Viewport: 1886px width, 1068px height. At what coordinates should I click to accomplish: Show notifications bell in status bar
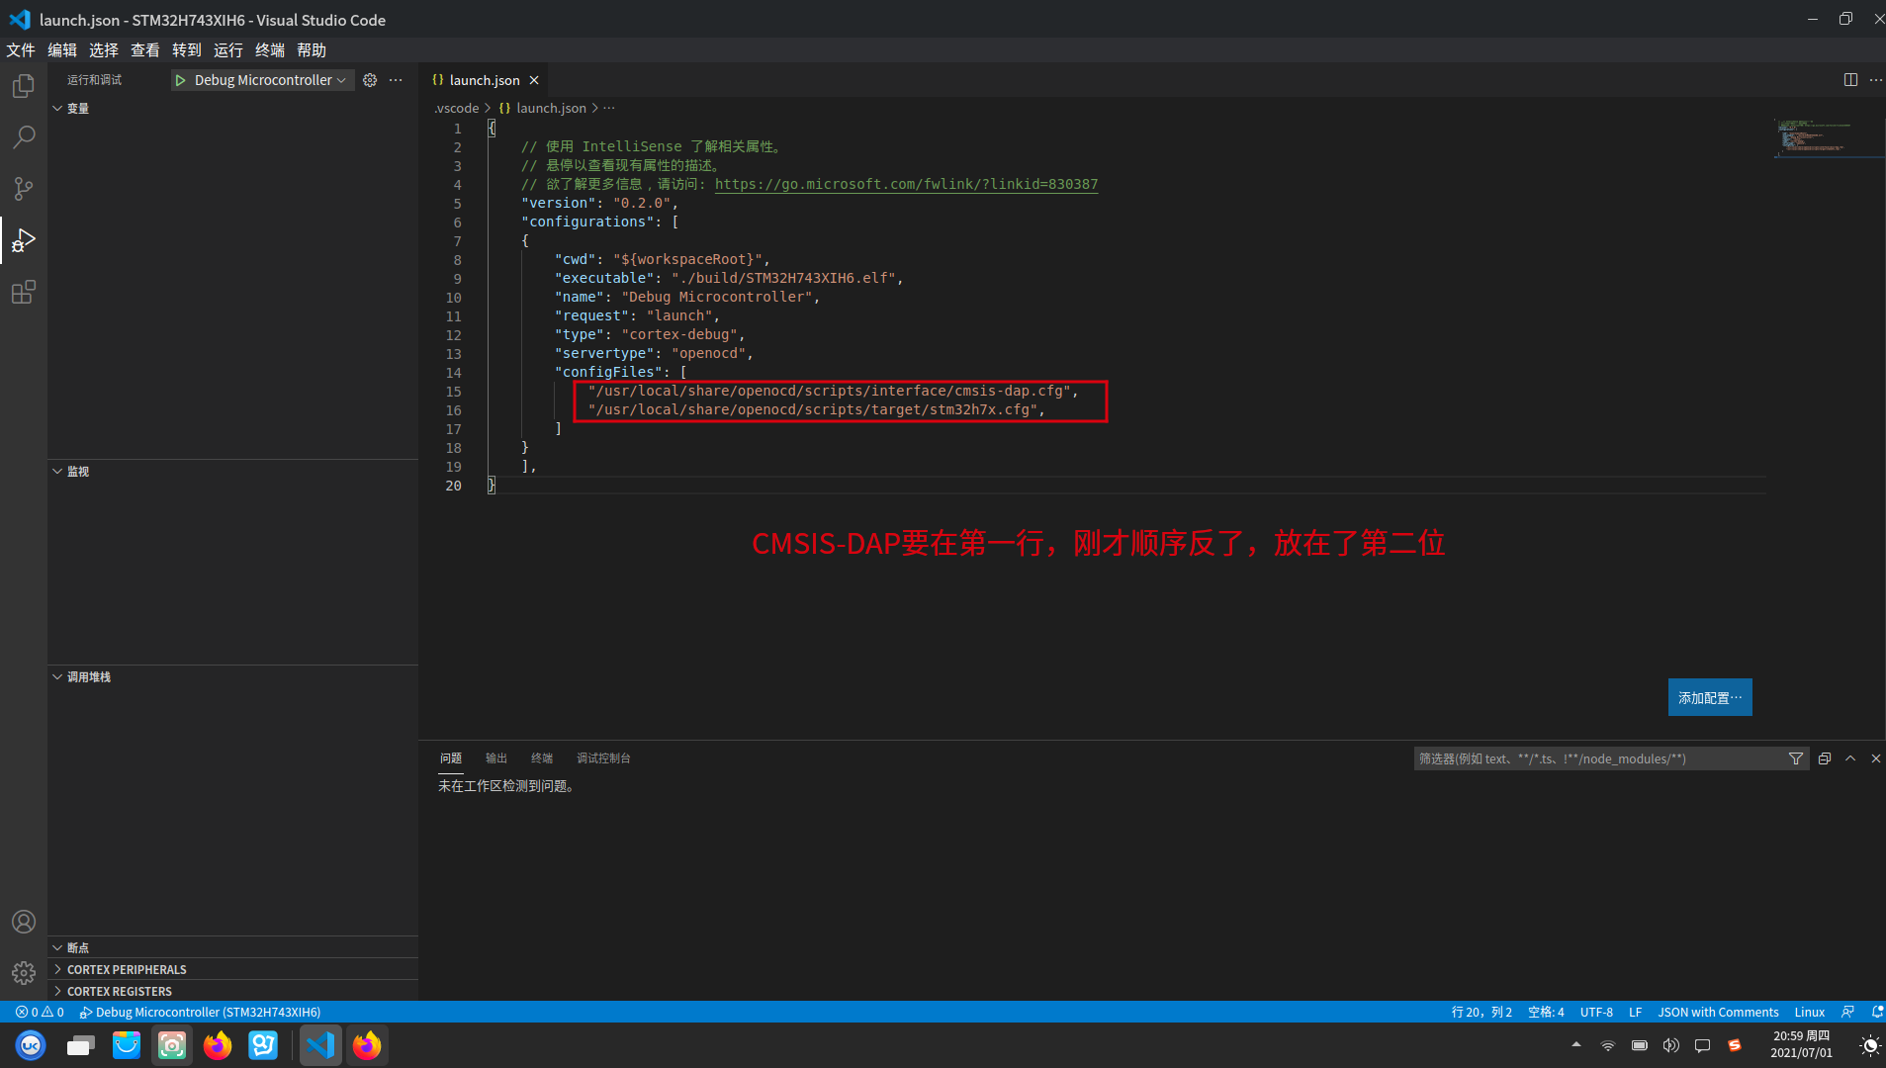[1876, 1012]
